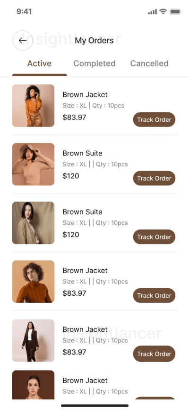This screenshot has width=189, height=410.
Task: Open thumbnail of woman in dark brown suit
Action: point(33,340)
